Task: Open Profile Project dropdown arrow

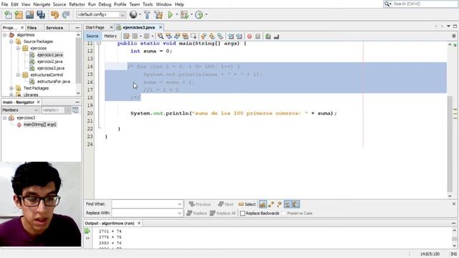Action: [x=206, y=14]
